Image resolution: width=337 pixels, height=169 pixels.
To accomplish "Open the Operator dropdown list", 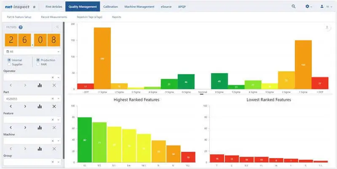I will point(58,77).
